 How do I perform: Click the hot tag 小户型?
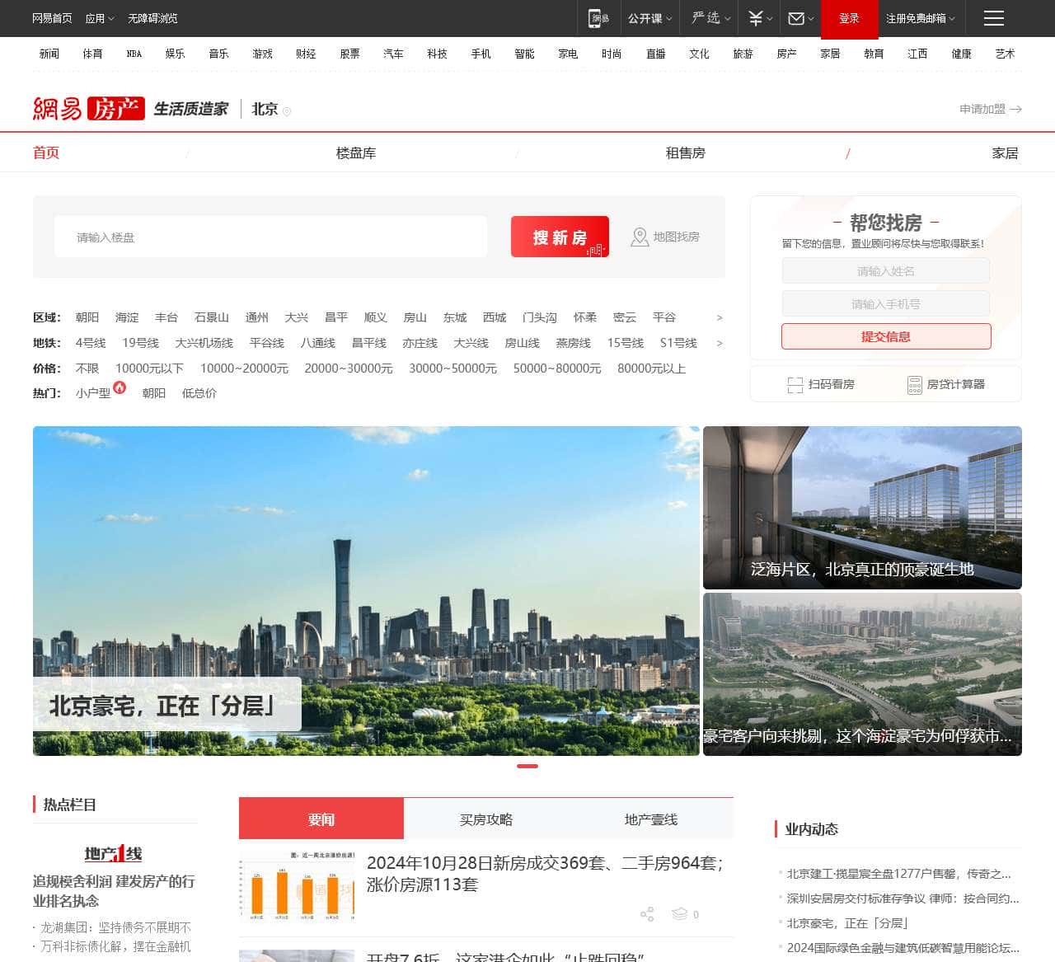(x=93, y=393)
